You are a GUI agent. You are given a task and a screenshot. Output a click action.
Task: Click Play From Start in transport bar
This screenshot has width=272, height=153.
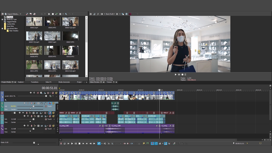[68, 143]
